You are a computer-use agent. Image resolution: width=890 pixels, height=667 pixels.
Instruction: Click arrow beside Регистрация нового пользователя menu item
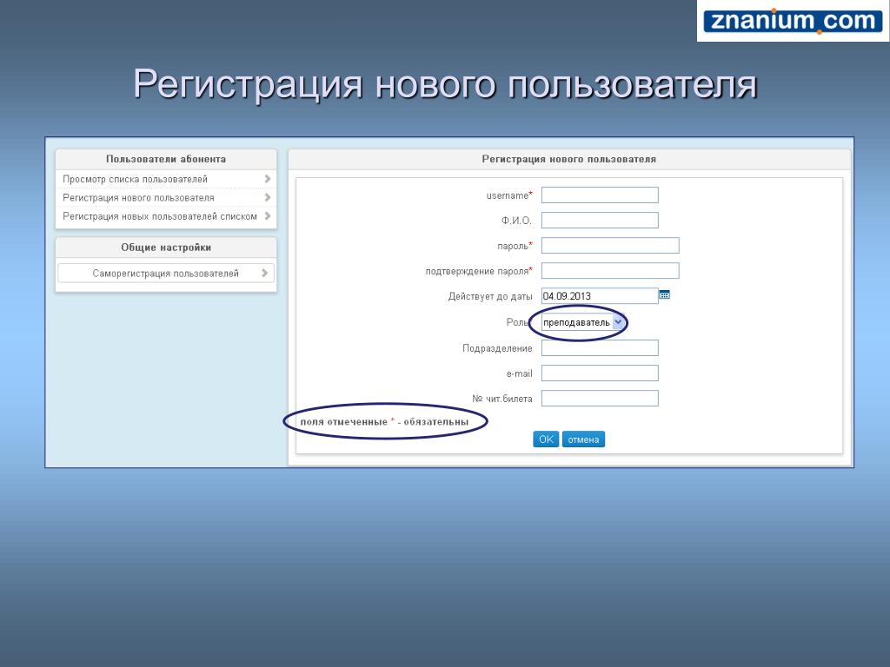click(x=268, y=197)
